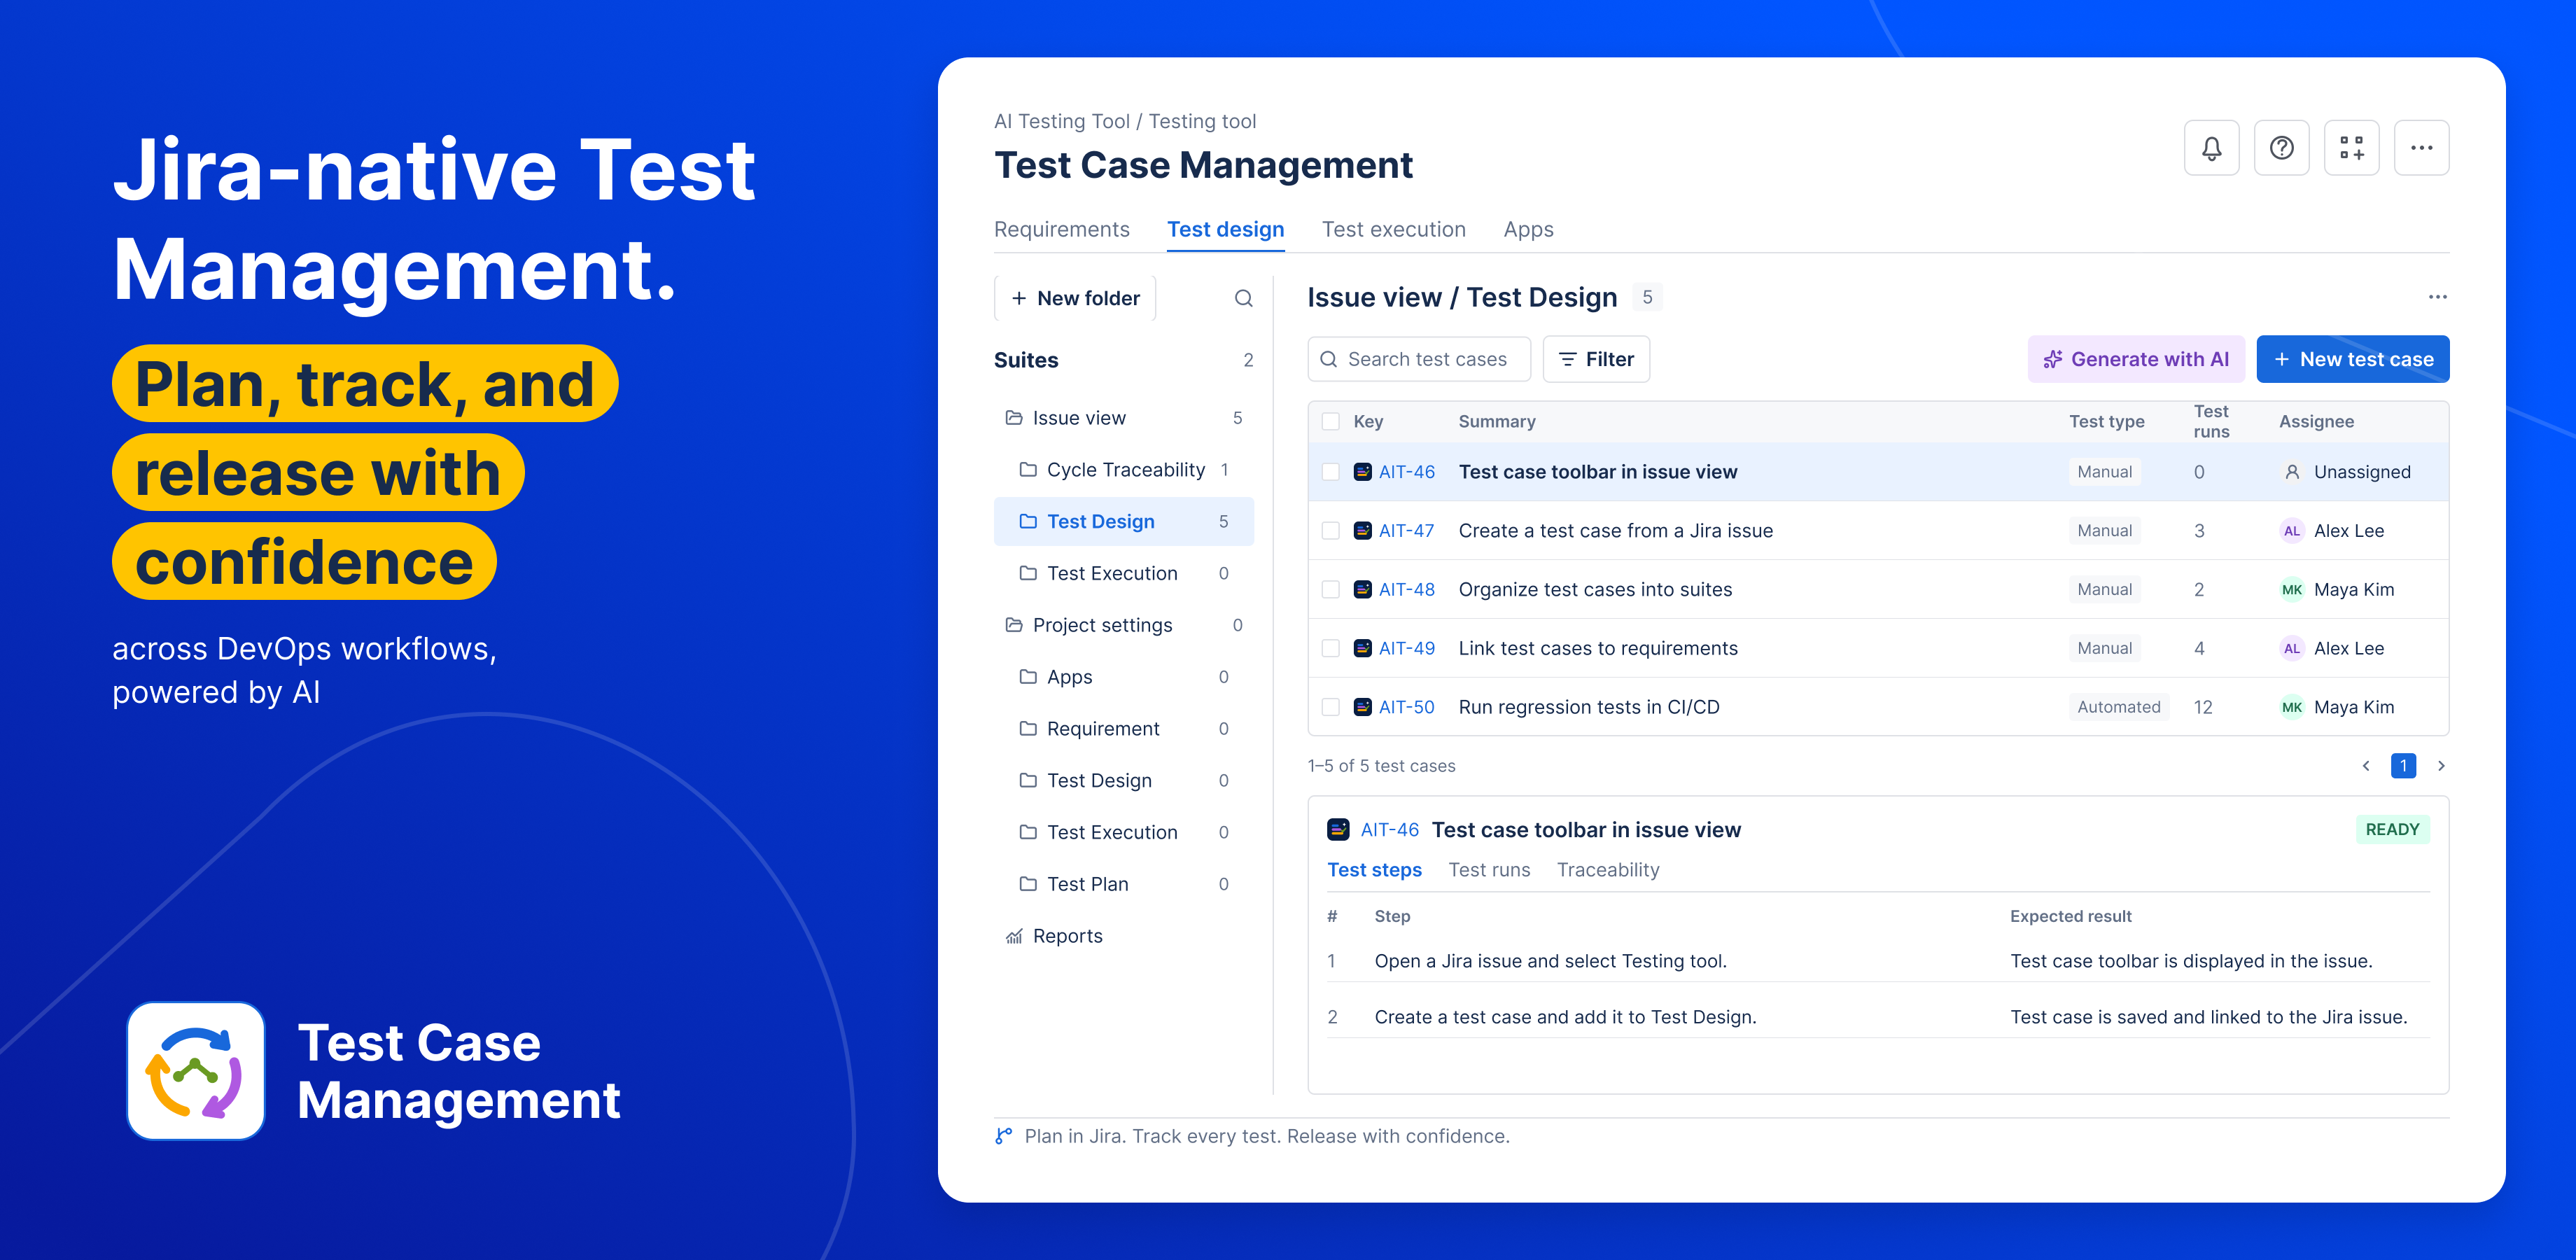
Task: Check the AIT-50 row checkbox
Action: (1330, 707)
